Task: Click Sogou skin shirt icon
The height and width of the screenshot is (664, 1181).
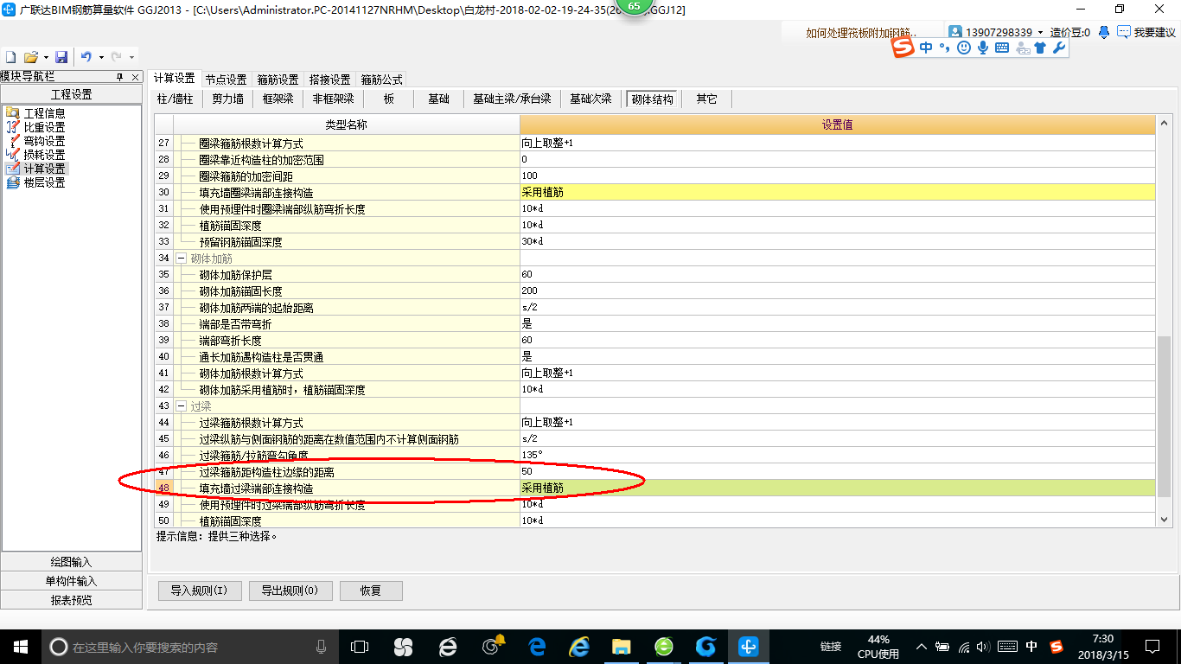Action: pos(1040,48)
